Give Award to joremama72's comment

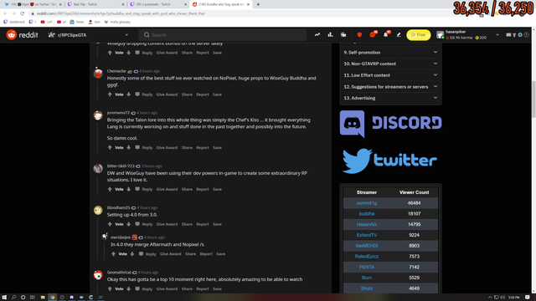[167, 148]
